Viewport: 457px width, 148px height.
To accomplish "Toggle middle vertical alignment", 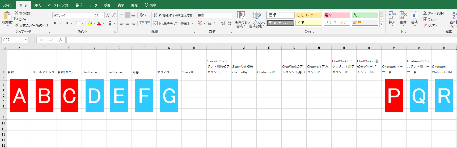I will 128,15.
